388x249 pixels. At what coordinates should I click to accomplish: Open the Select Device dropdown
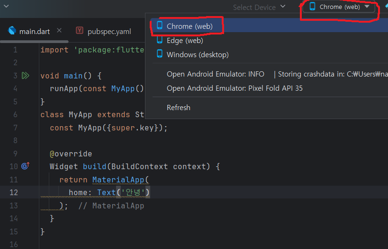pos(259,7)
